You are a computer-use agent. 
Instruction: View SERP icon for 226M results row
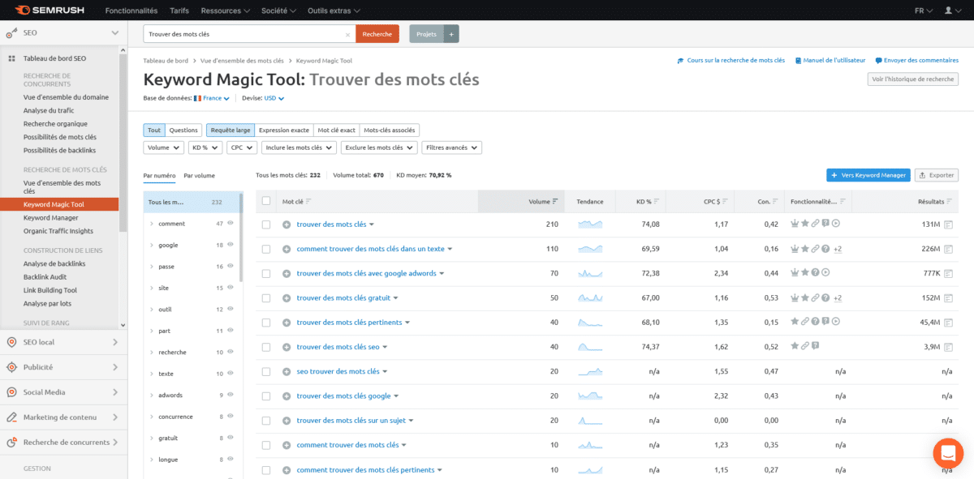pos(948,249)
